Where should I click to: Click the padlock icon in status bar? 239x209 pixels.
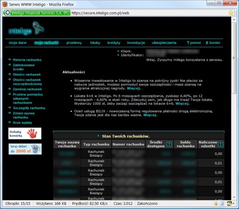(x=216, y=204)
